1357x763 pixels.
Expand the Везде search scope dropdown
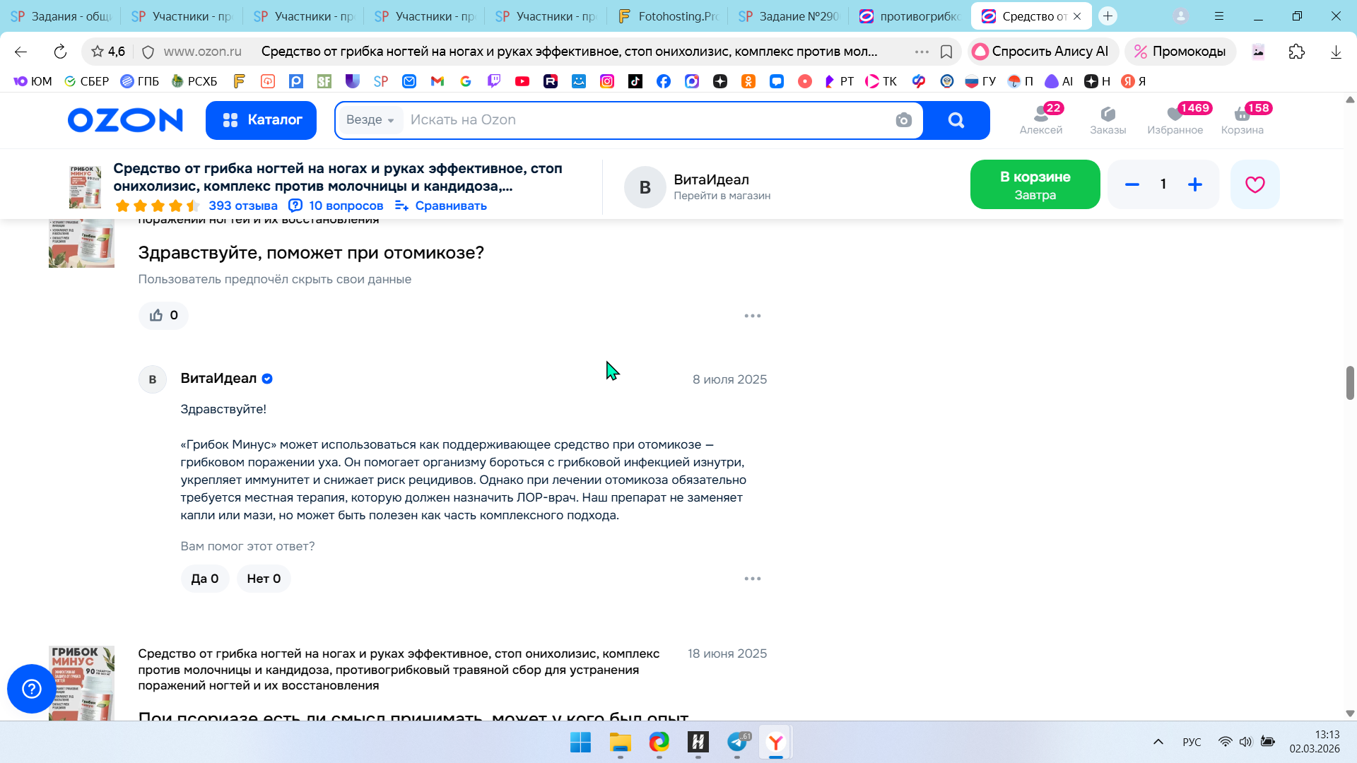370,120
